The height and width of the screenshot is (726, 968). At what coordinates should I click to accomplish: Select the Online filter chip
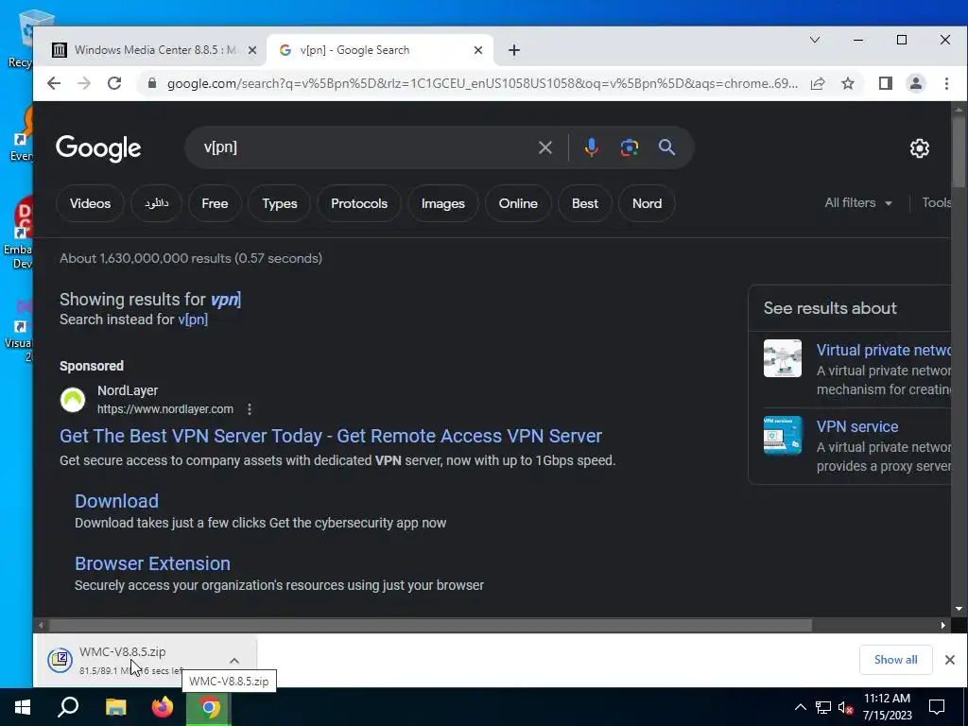[518, 204]
